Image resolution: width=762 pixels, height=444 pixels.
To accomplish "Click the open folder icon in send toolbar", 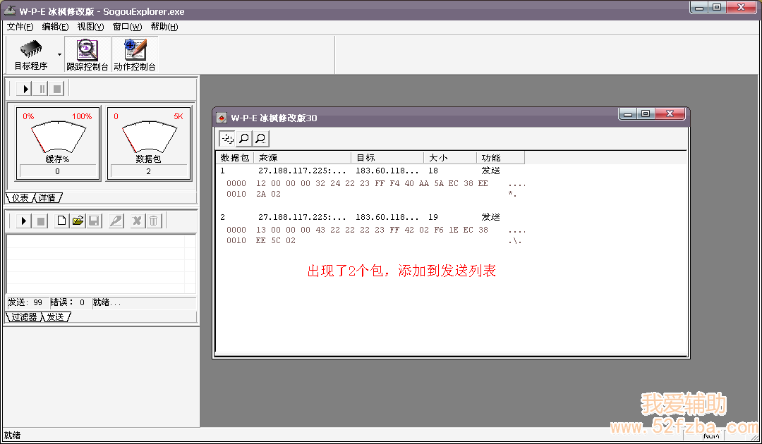I will [78, 221].
